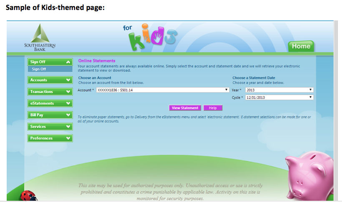The image size is (342, 202).
Task: Click the View Statement button
Action: pos(185,108)
